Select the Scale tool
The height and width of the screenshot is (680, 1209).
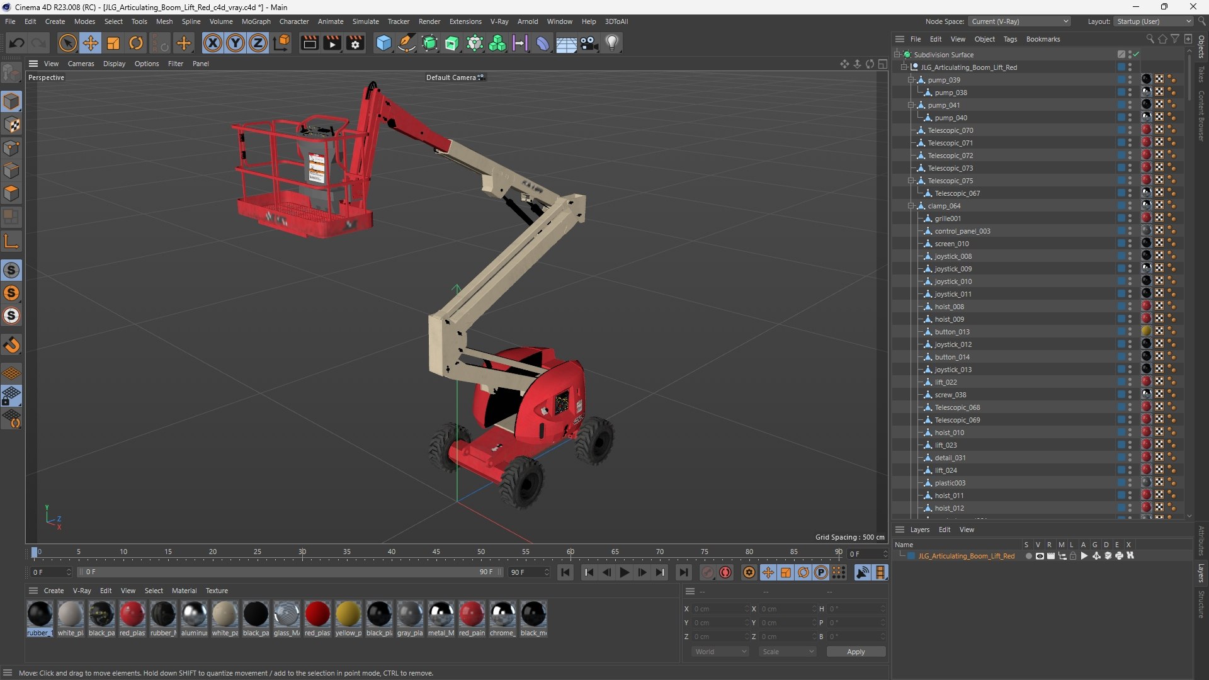[113, 43]
